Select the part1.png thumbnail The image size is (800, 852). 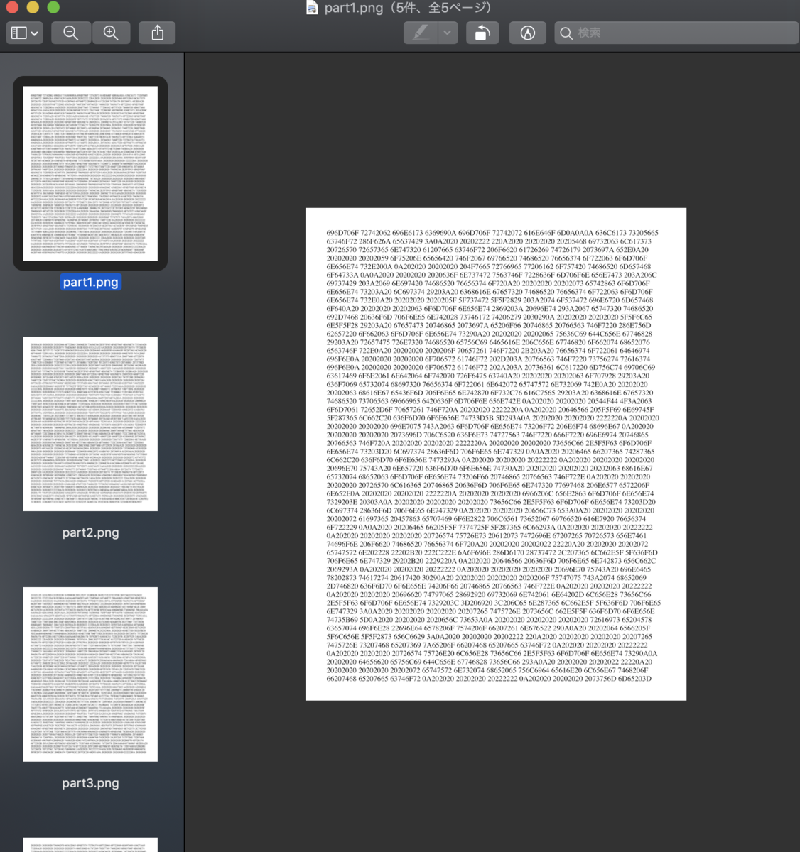pos(90,173)
